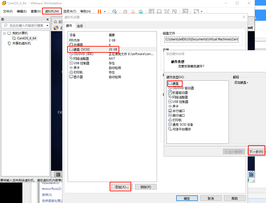Take a snapshot of the virtual machine
The width and height of the screenshot is (266, 203).
pyautogui.click(x=125, y=11)
